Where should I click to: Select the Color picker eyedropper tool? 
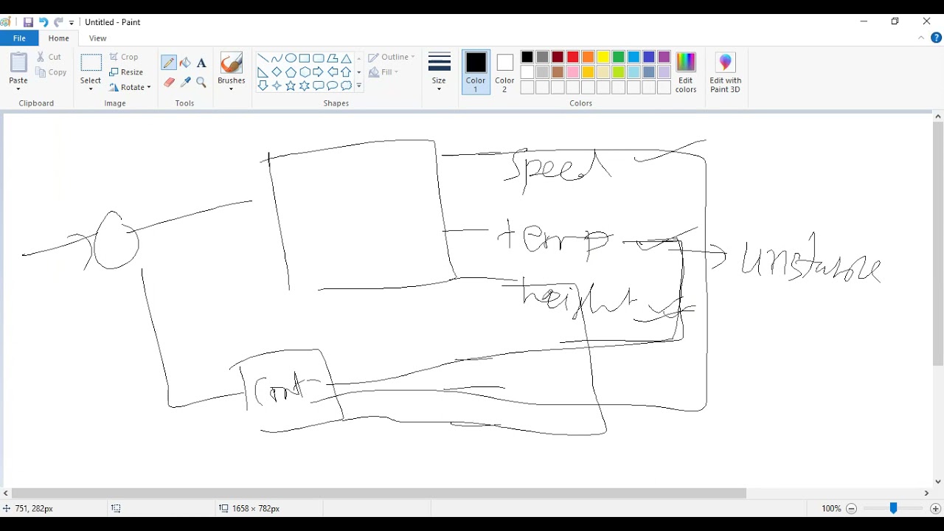(185, 82)
